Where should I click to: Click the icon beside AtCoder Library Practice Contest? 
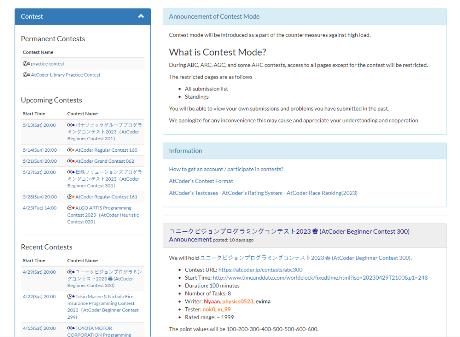click(x=26, y=75)
